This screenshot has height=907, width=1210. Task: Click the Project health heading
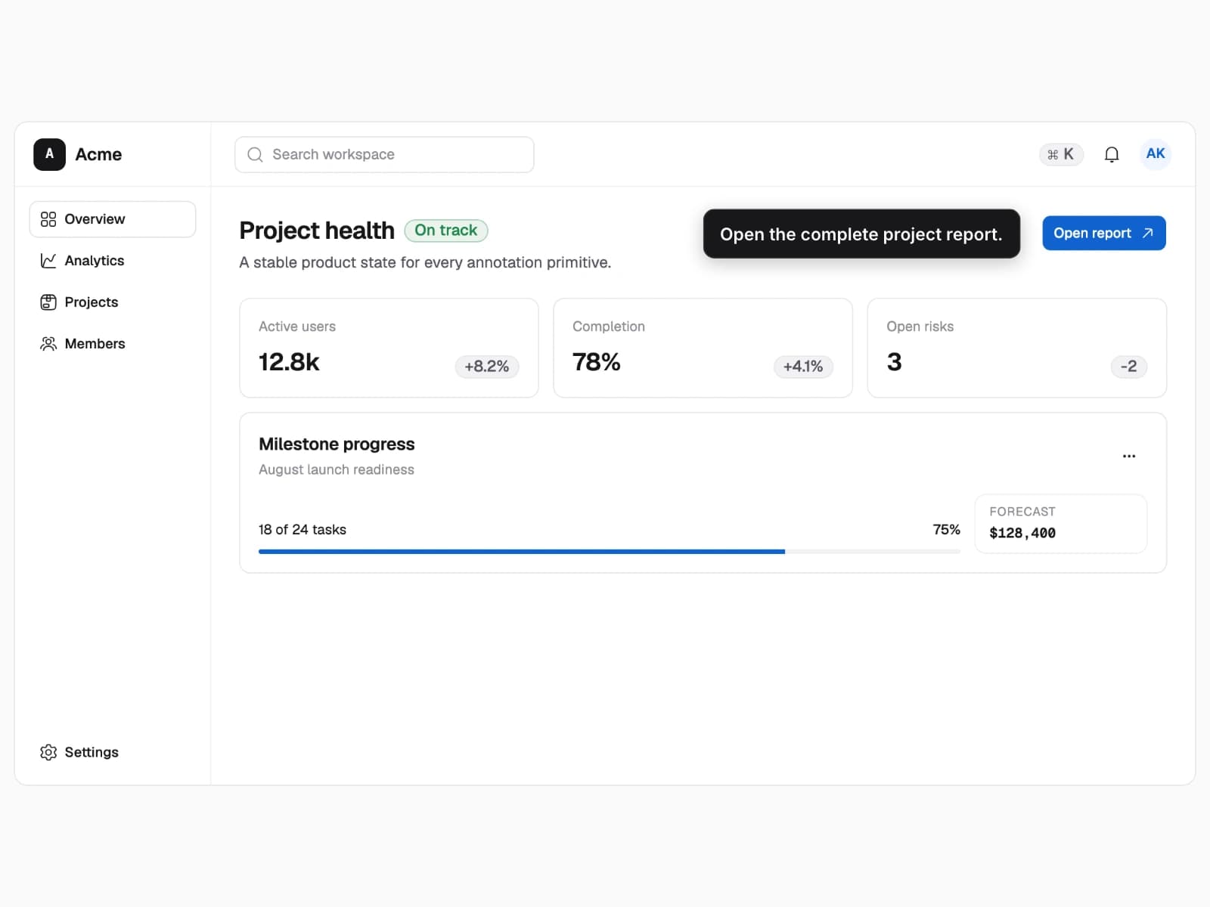(x=317, y=231)
